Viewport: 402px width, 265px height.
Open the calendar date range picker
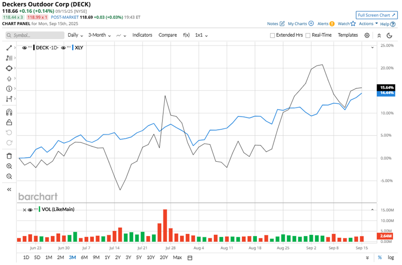190,258
